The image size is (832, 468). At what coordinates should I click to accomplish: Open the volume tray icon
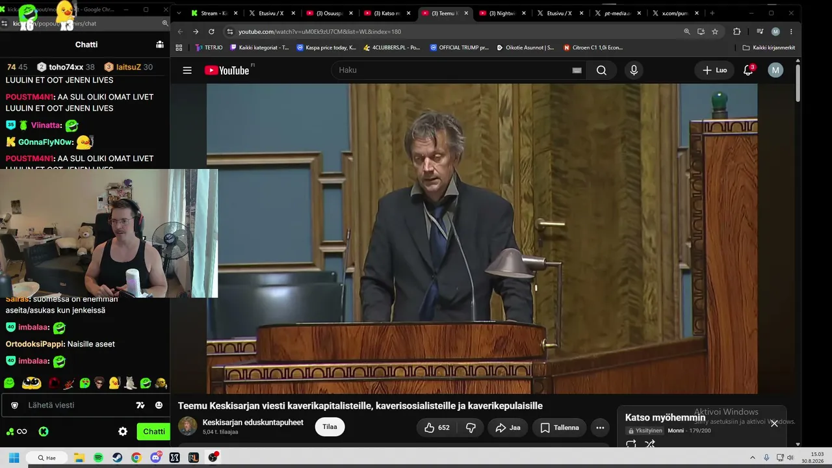pyautogui.click(x=790, y=458)
